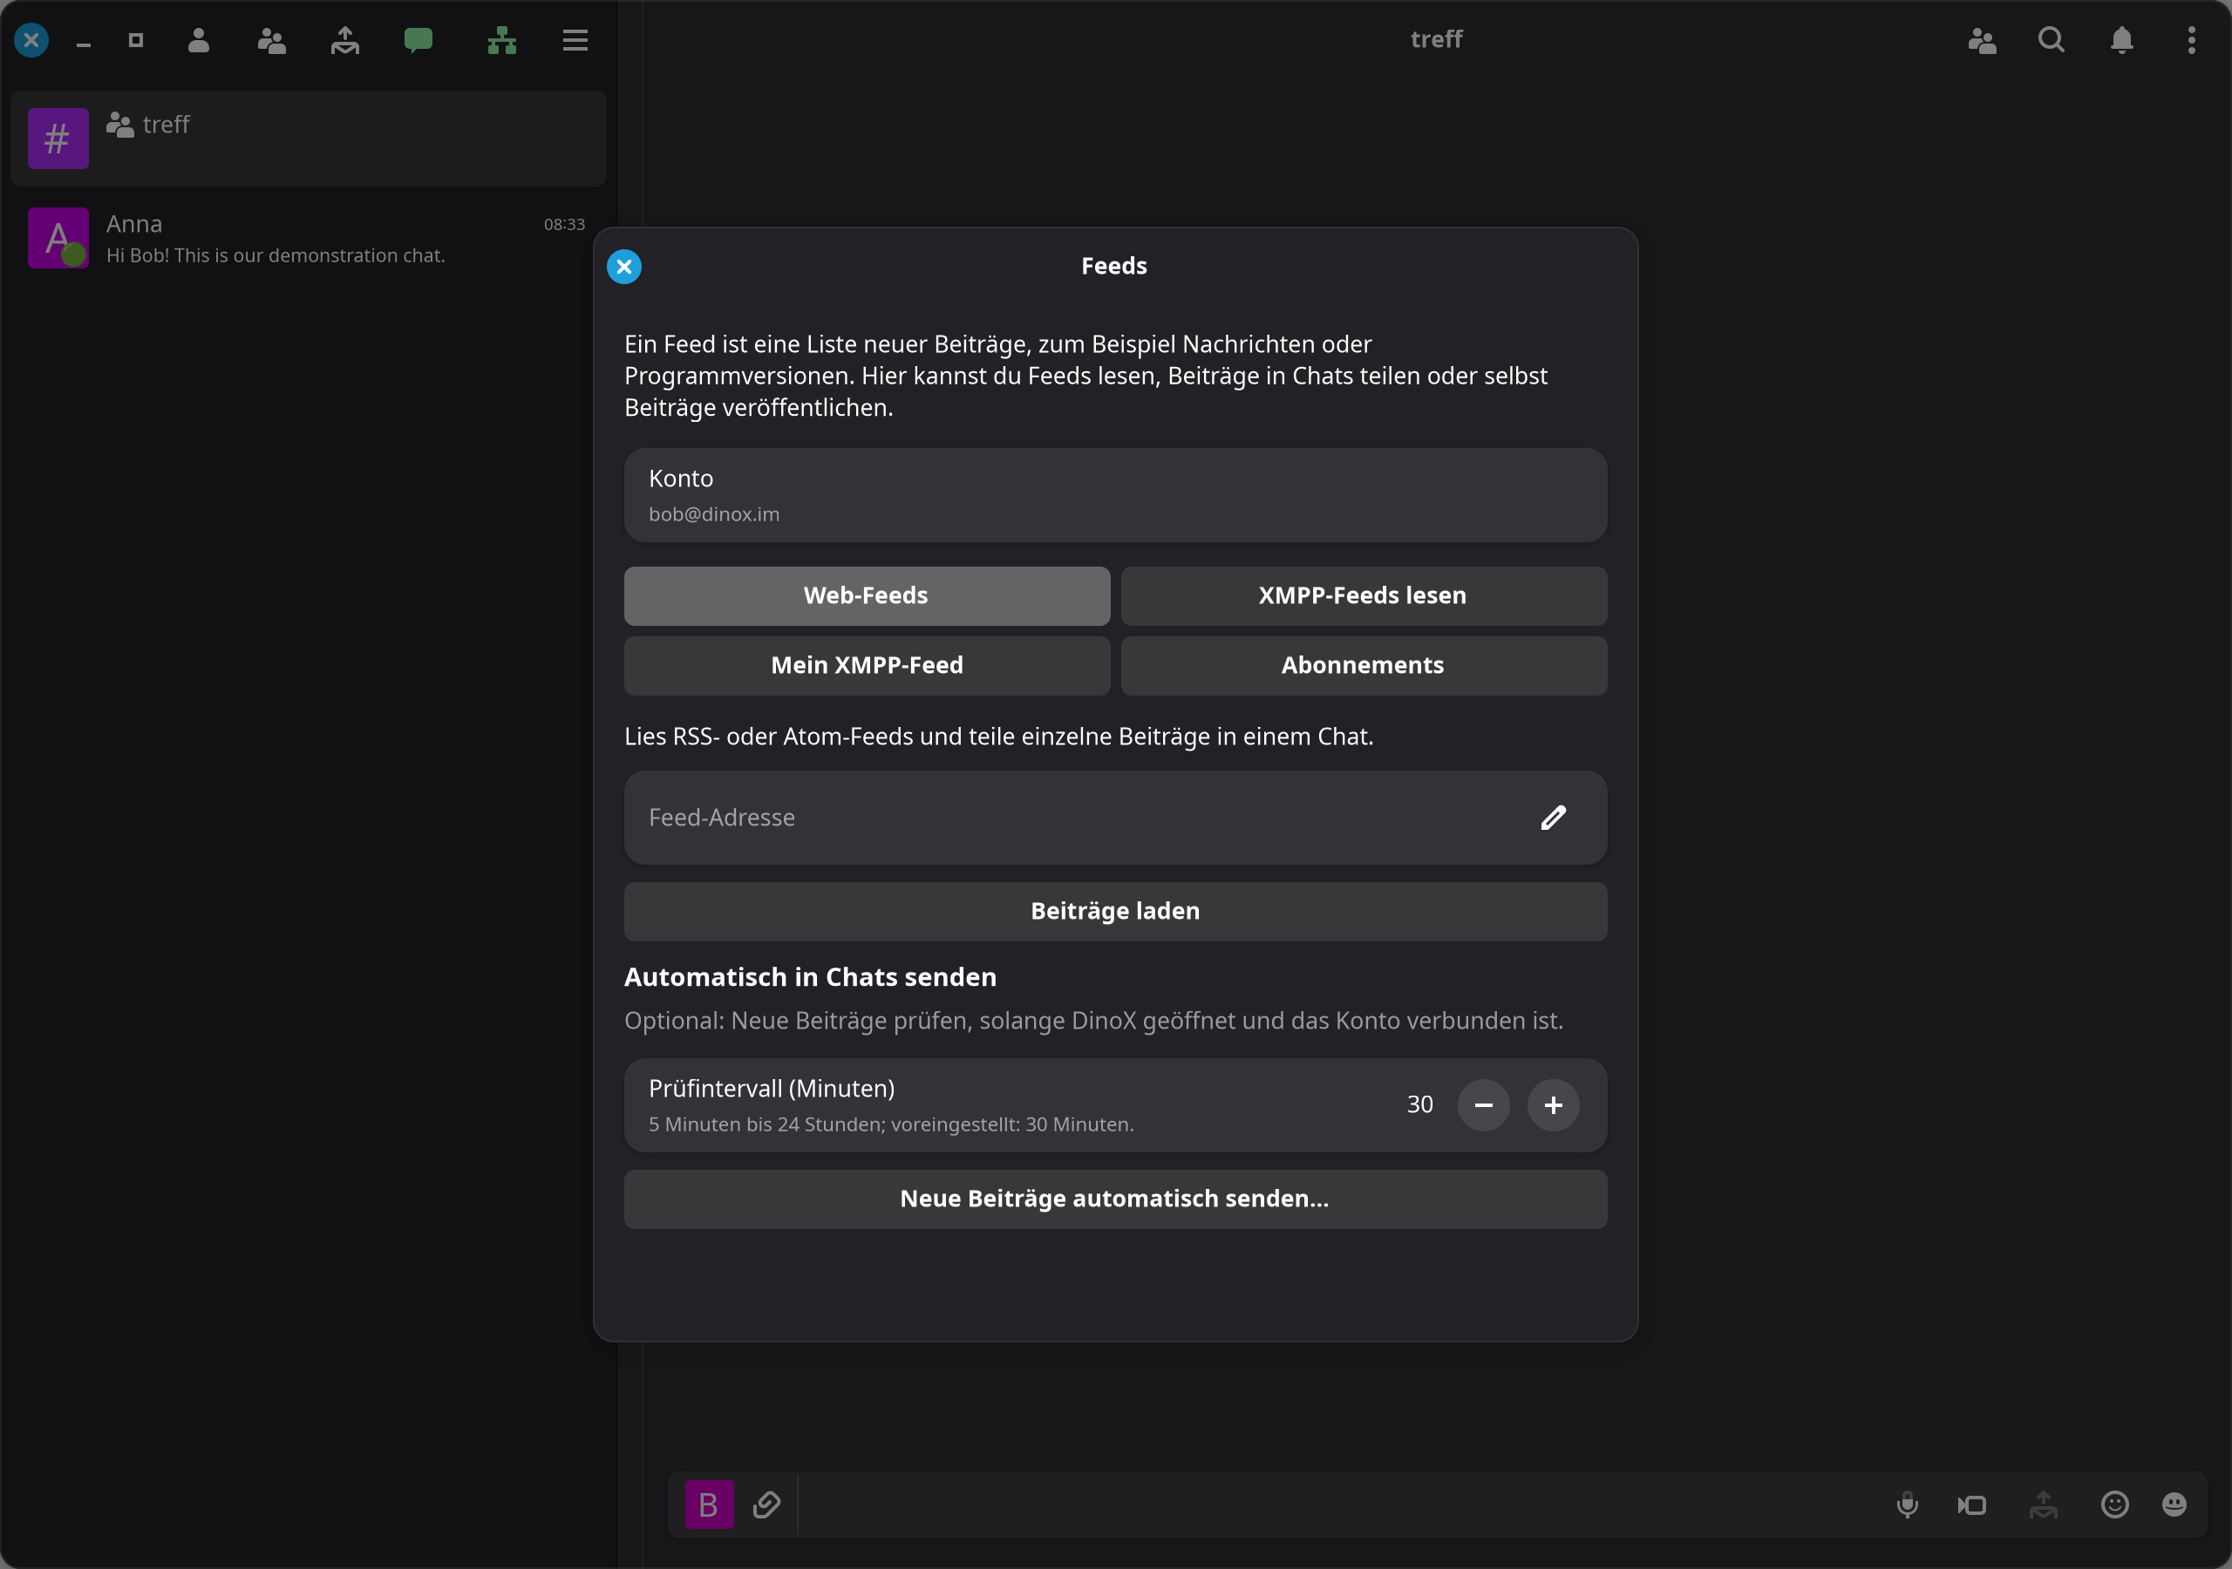Viewport: 2232px width, 1569px height.
Task: Select the Web-Feeds tab
Action: coord(868,596)
